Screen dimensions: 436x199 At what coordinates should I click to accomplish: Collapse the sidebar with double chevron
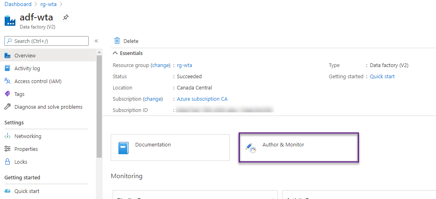[96, 41]
